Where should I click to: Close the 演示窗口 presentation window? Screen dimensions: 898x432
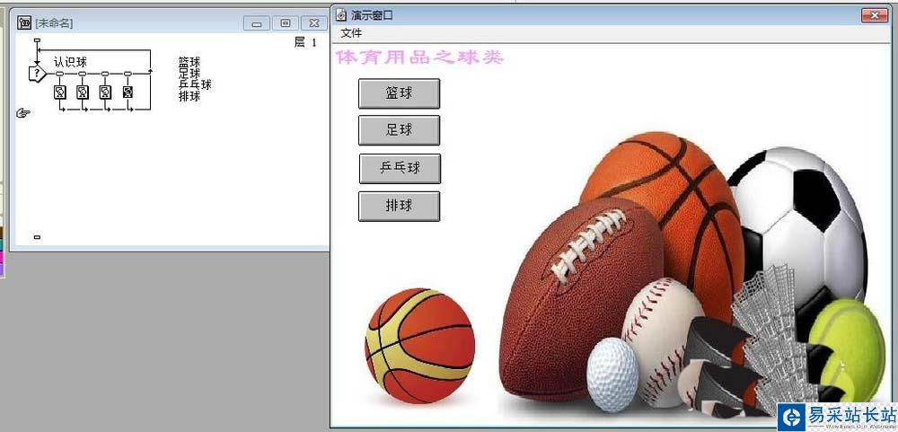coord(875,16)
